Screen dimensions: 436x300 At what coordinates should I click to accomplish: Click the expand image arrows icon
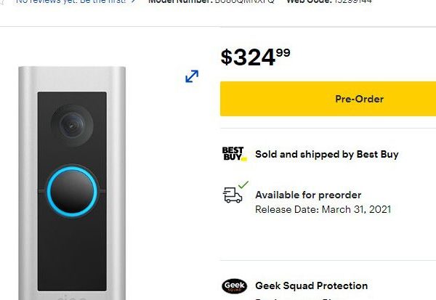pos(192,76)
